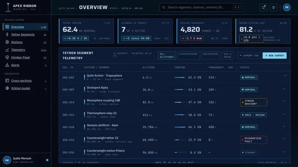Open the Tether Segments sidebar icon
Image resolution: width=298 pixels, height=167 pixels.
tap(7, 34)
